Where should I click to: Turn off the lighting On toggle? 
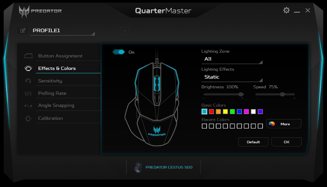pos(119,52)
